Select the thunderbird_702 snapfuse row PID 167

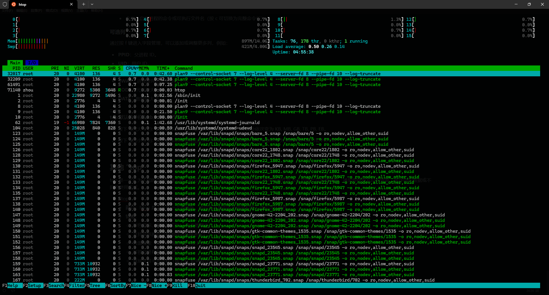coord(271,280)
